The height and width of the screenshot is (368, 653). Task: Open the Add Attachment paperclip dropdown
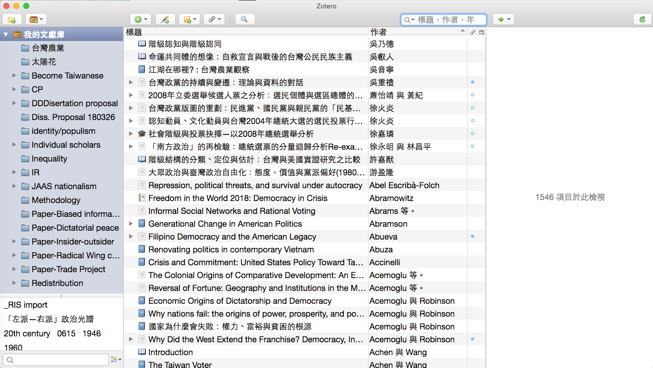click(214, 19)
